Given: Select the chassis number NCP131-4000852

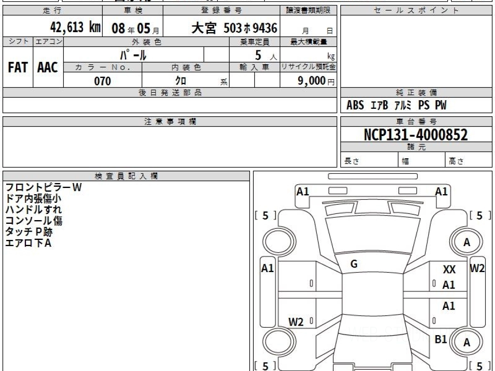Looking at the screenshot, I should click(x=416, y=134).
